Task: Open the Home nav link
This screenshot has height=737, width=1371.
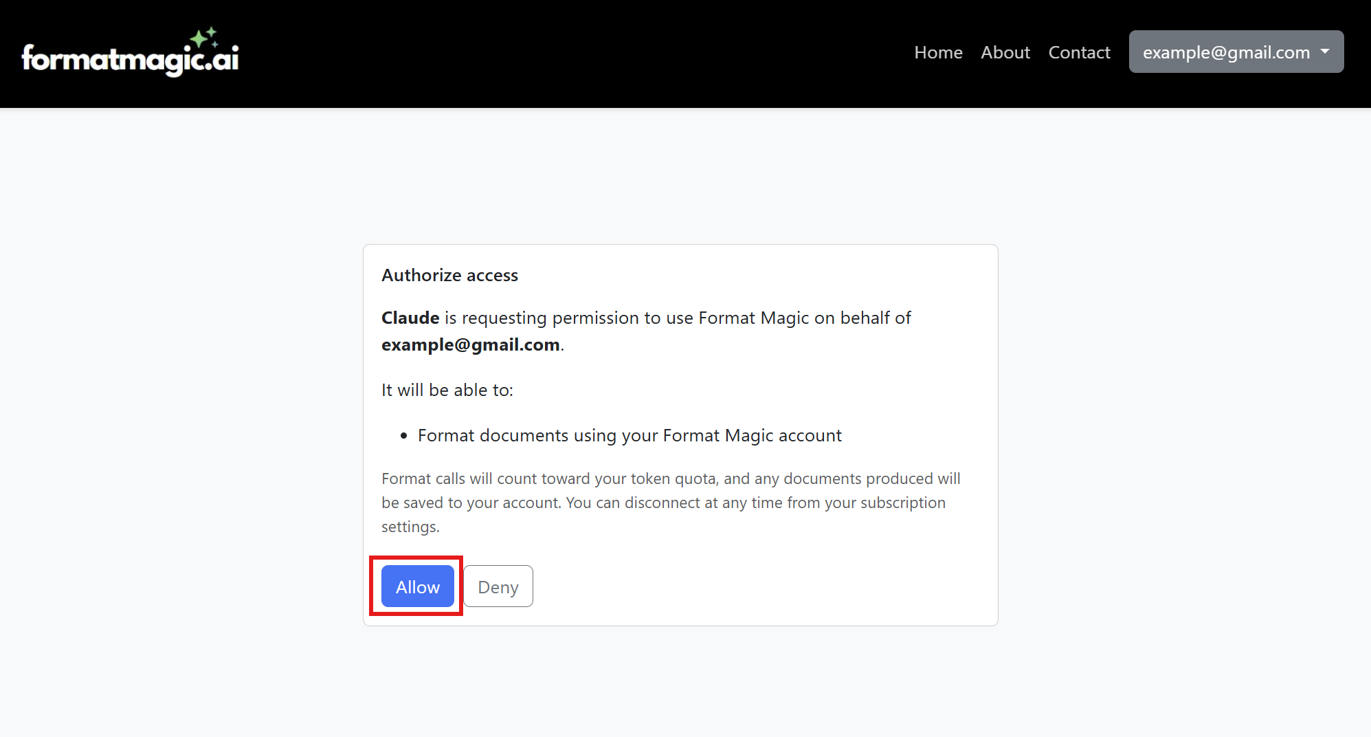Action: pyautogui.click(x=938, y=52)
